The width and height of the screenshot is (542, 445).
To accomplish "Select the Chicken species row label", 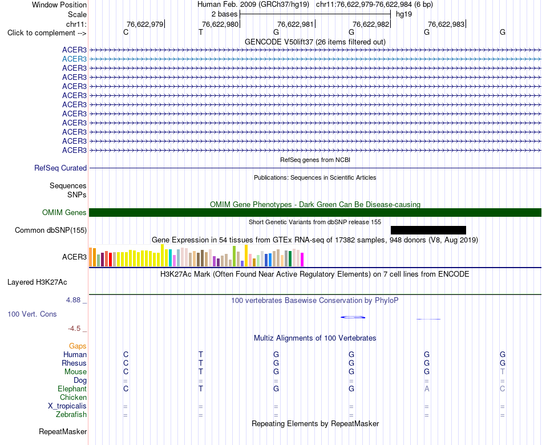I will (x=73, y=398).
